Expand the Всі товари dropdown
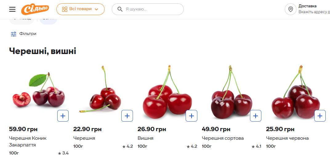The image size is (330, 160). coord(80,9)
